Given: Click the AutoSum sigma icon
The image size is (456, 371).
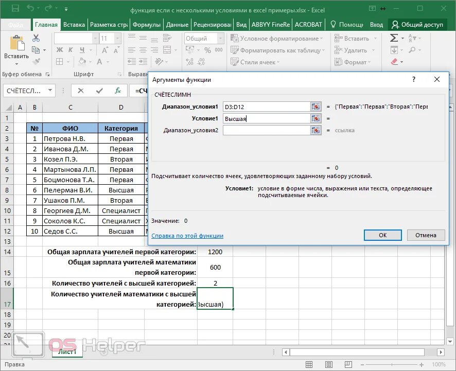Looking at the screenshot, I should (394, 38).
